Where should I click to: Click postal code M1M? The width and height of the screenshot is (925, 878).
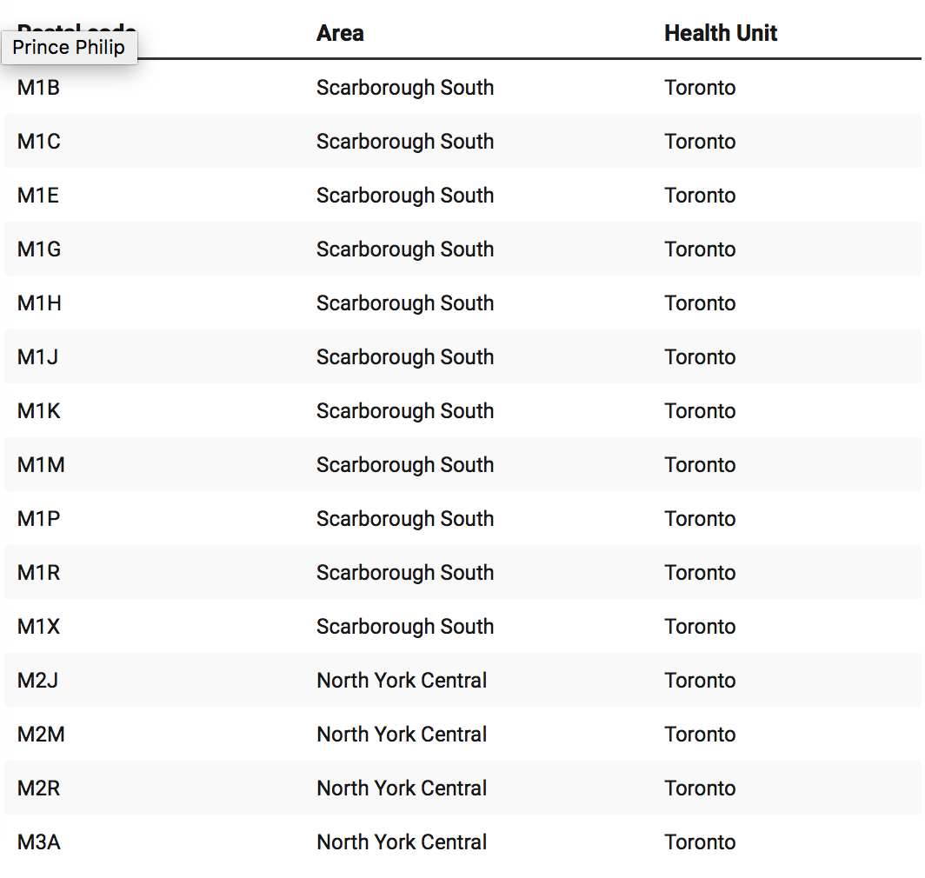pos(41,465)
